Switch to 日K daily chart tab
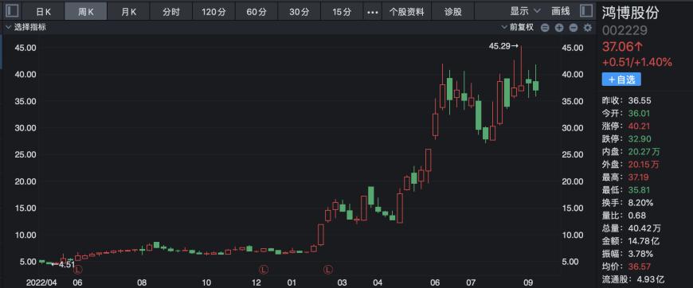 (x=43, y=12)
